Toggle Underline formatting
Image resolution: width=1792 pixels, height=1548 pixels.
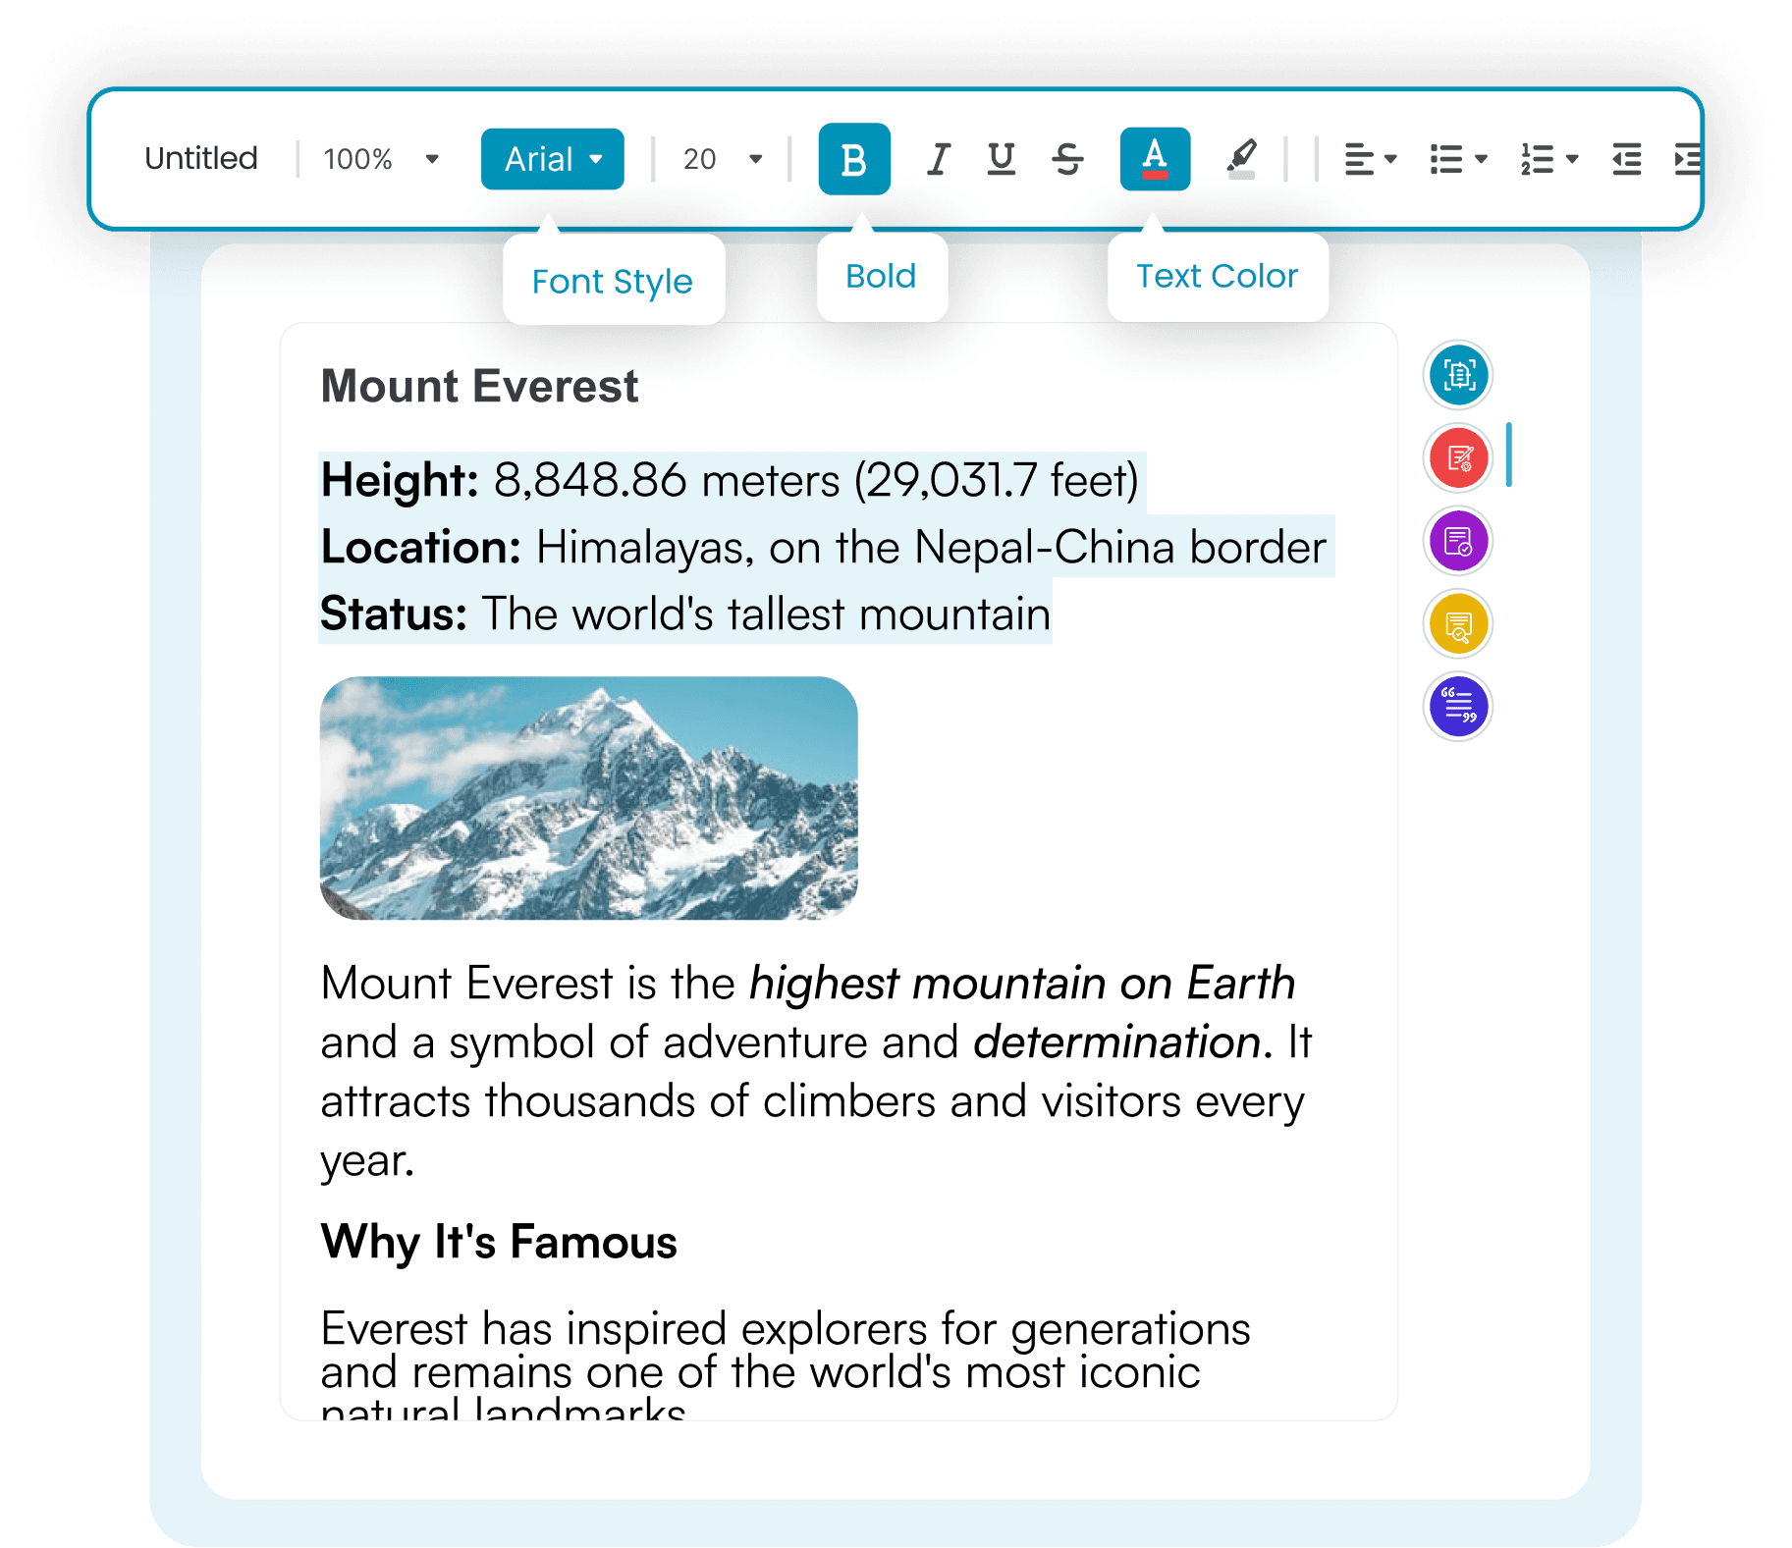click(1001, 159)
